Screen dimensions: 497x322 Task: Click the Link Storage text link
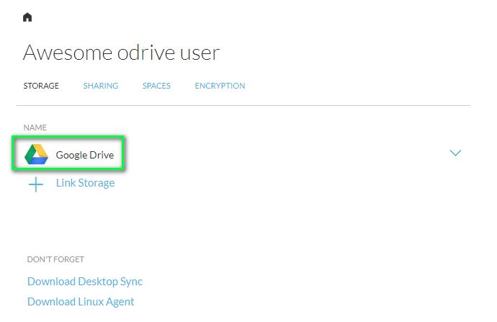click(85, 183)
